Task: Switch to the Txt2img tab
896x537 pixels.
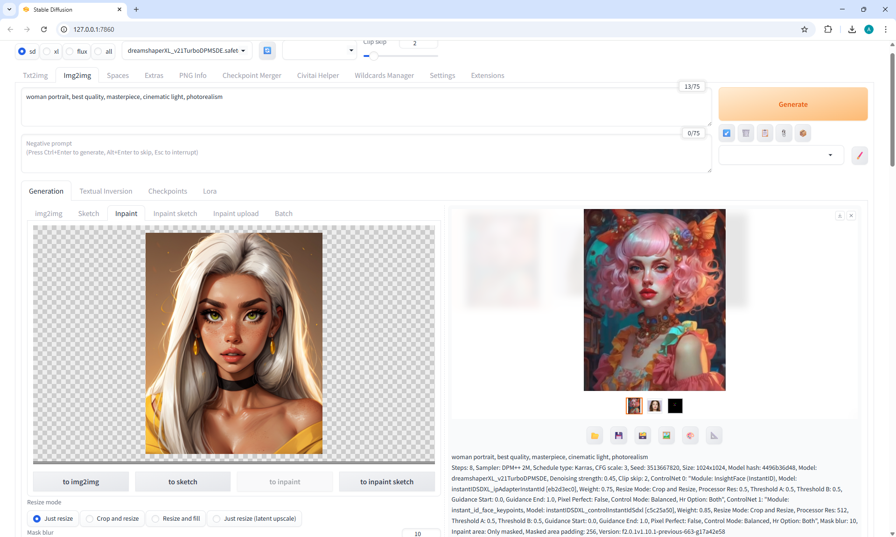Action: point(35,75)
